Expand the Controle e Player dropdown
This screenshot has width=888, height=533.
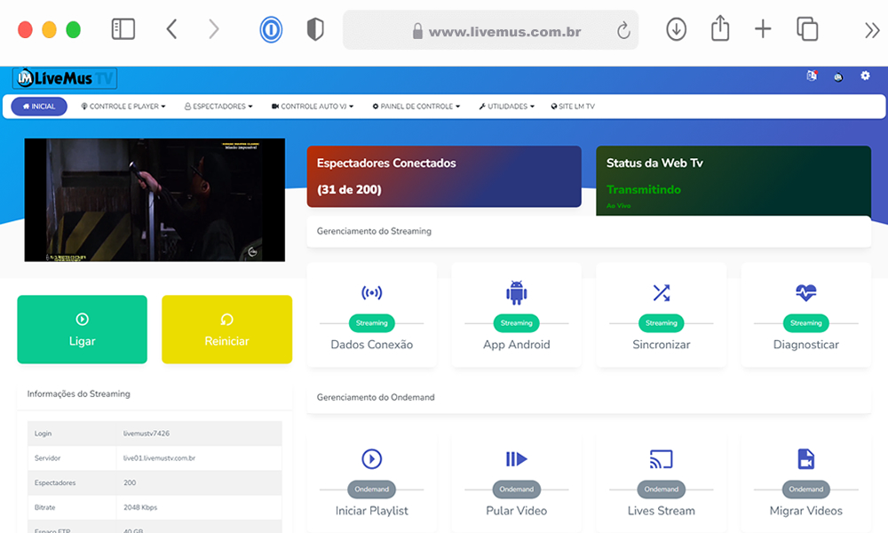[x=123, y=107]
